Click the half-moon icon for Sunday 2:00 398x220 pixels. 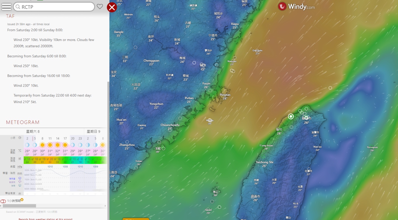pyautogui.click(x=88, y=145)
